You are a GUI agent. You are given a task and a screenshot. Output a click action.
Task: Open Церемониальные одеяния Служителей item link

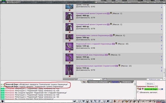click(x=95, y=66)
